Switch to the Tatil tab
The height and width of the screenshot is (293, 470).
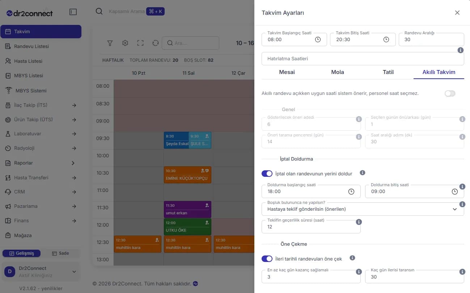click(388, 72)
